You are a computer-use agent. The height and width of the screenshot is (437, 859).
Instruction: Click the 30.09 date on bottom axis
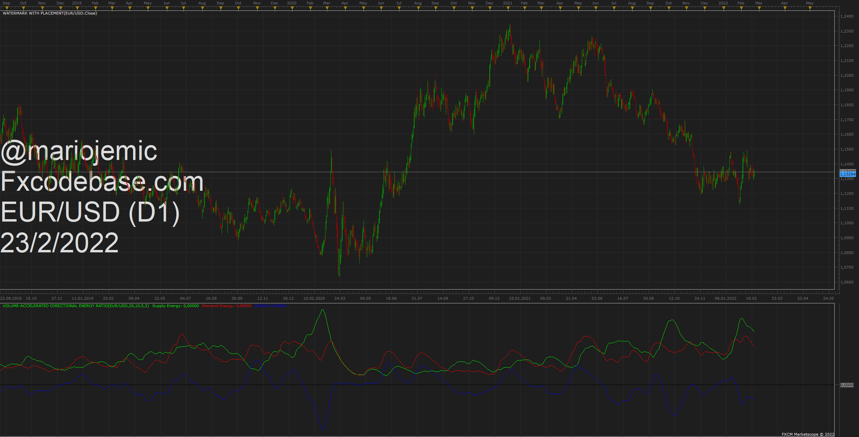click(x=237, y=298)
